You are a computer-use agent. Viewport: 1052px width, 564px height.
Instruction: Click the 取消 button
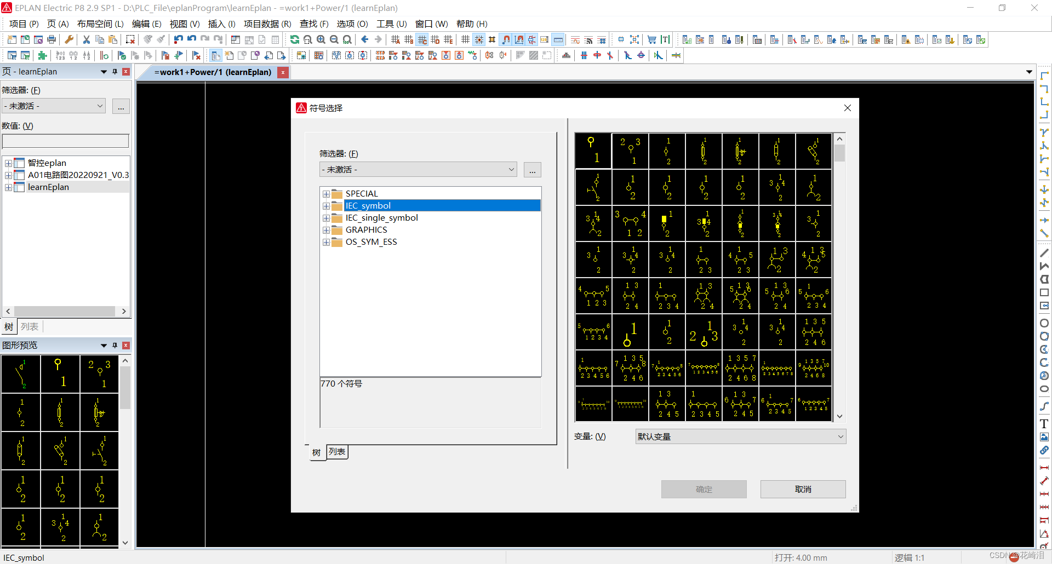pyautogui.click(x=803, y=489)
